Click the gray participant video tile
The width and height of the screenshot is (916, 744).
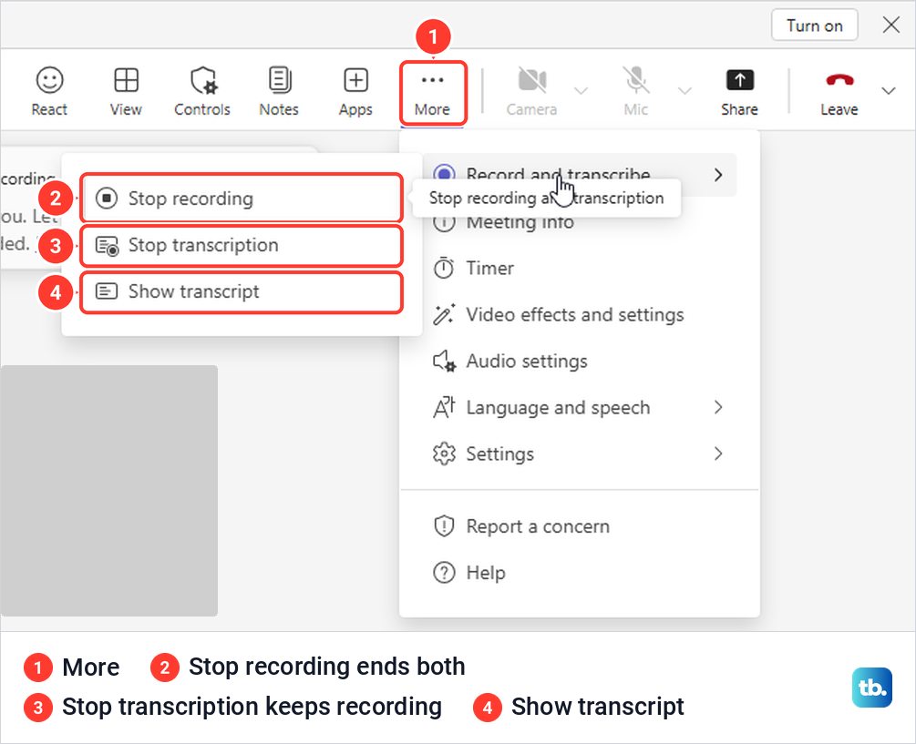(109, 491)
